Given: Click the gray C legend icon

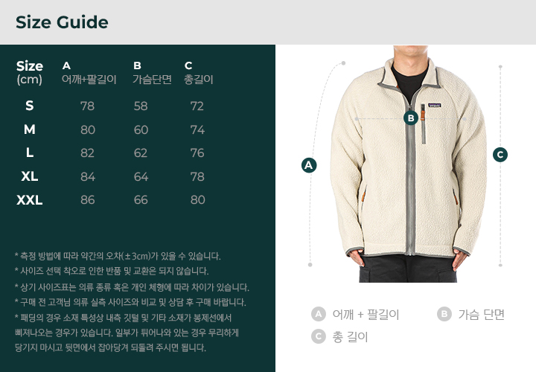Looking at the screenshot, I should 319,336.
